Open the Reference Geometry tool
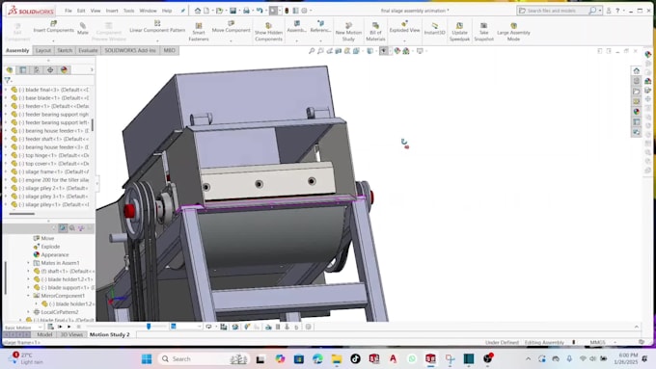The image size is (656, 369). [320, 27]
